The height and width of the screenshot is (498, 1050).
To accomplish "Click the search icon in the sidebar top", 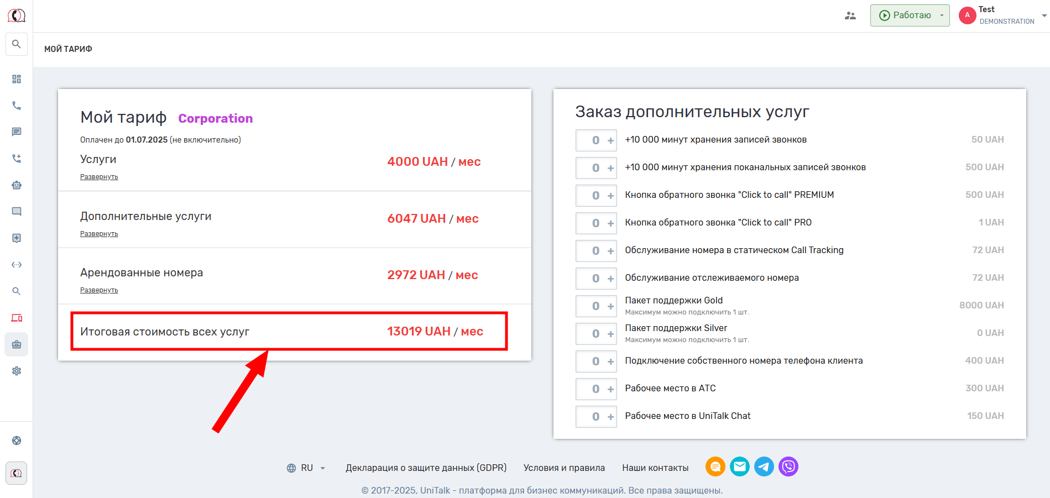I will 17,44.
